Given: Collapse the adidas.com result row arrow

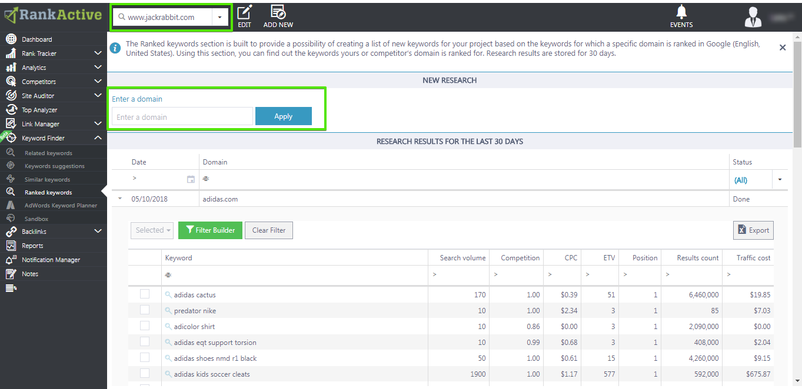Looking at the screenshot, I should click(x=120, y=199).
